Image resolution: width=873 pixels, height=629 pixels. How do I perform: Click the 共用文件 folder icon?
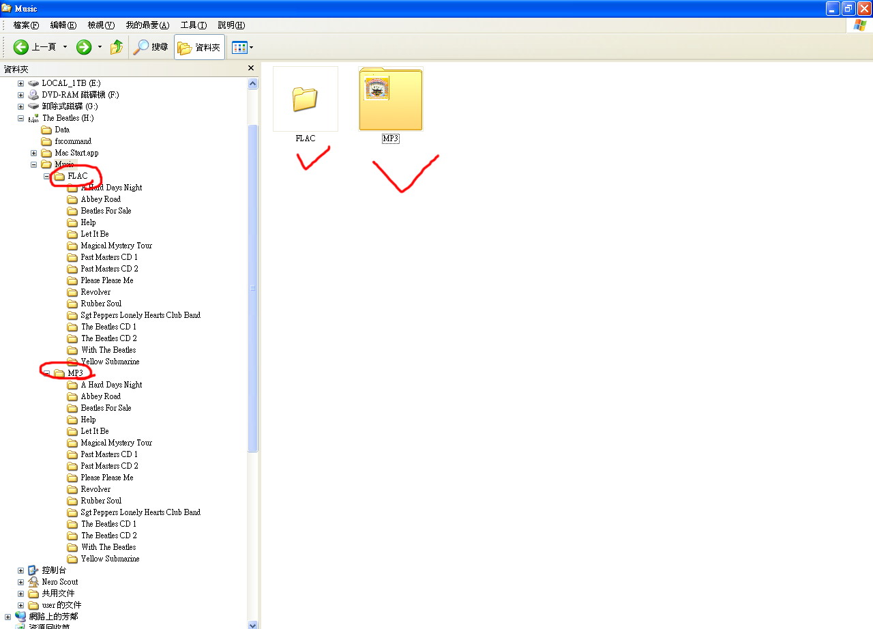coord(33,594)
